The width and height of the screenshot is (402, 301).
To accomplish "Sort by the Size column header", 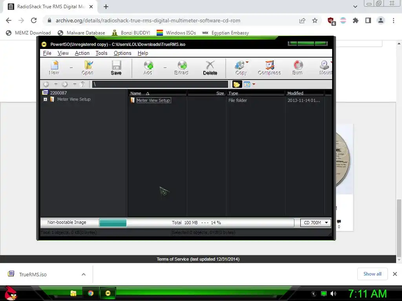I will pyautogui.click(x=206, y=93).
